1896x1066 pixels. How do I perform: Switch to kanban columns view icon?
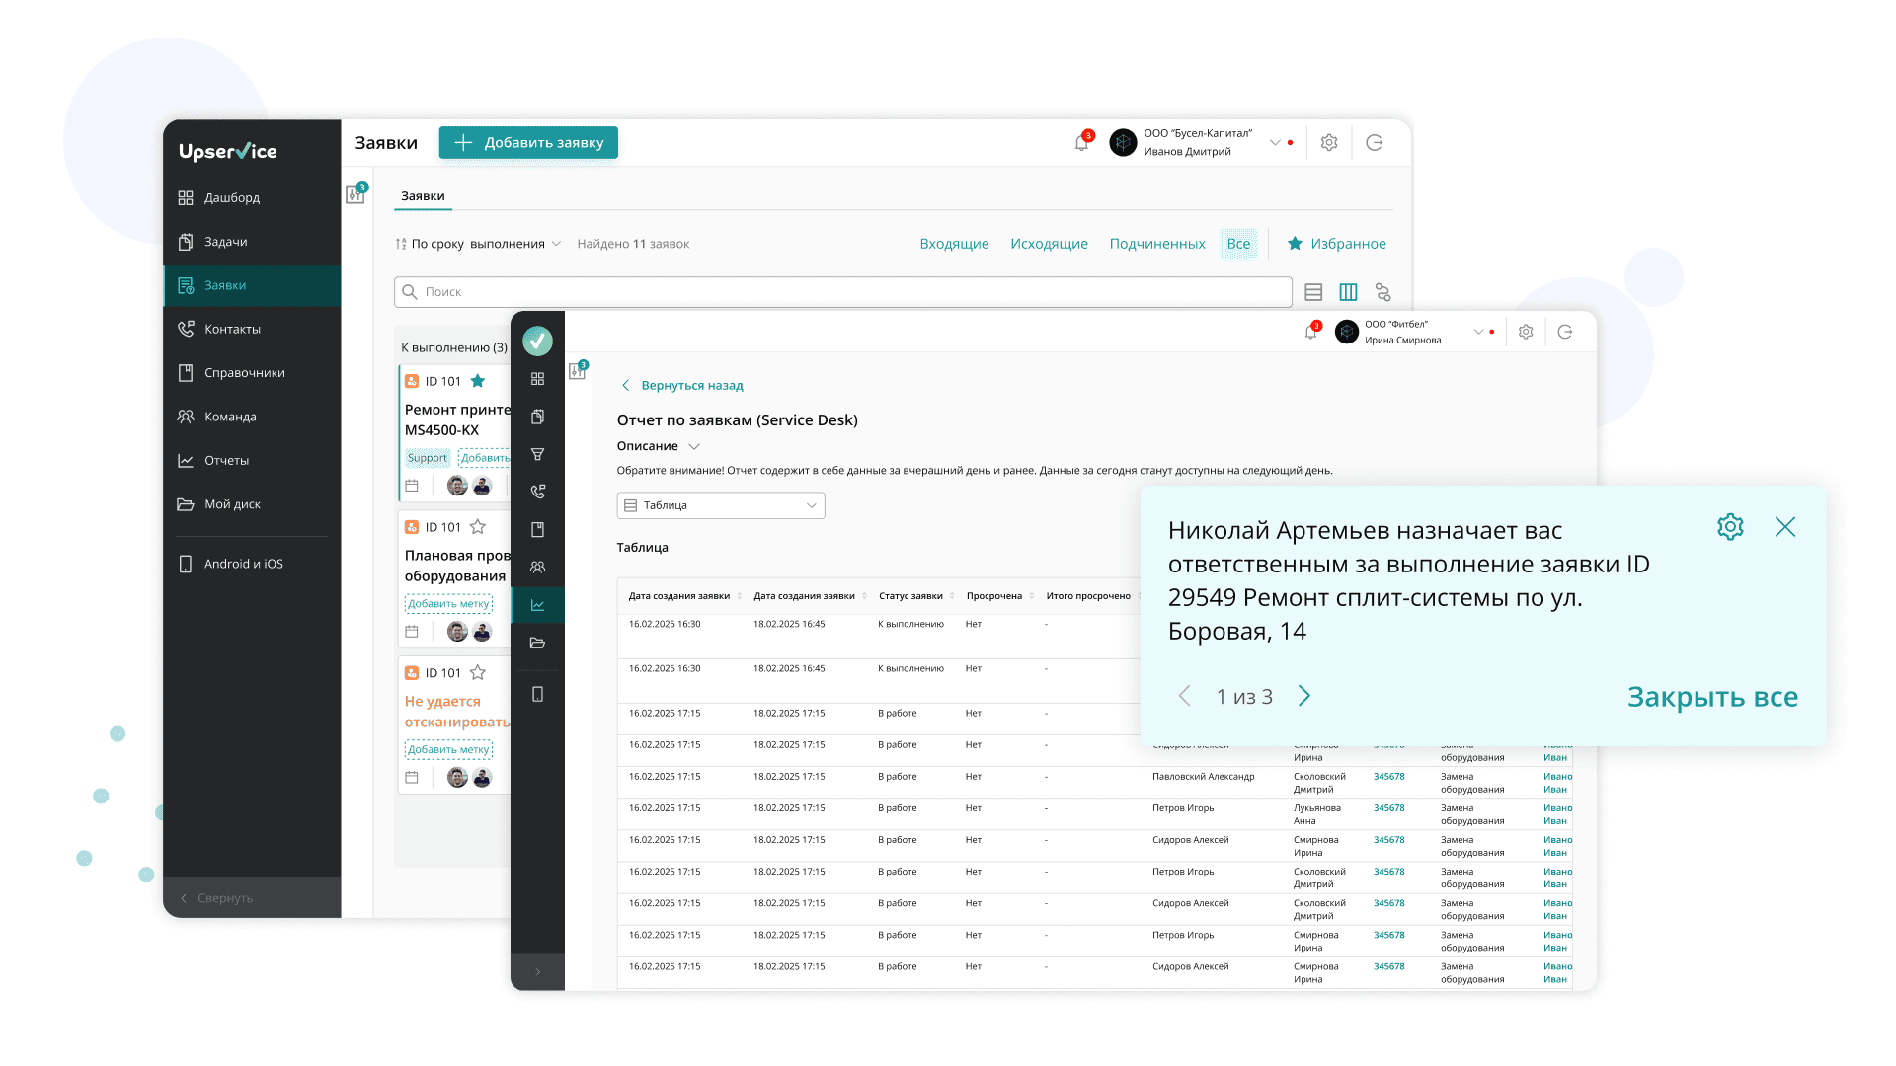pyautogui.click(x=1348, y=292)
